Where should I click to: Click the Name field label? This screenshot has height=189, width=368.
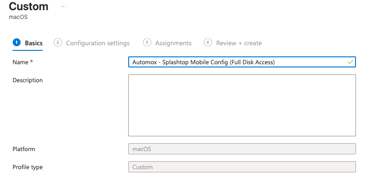[x=20, y=62]
